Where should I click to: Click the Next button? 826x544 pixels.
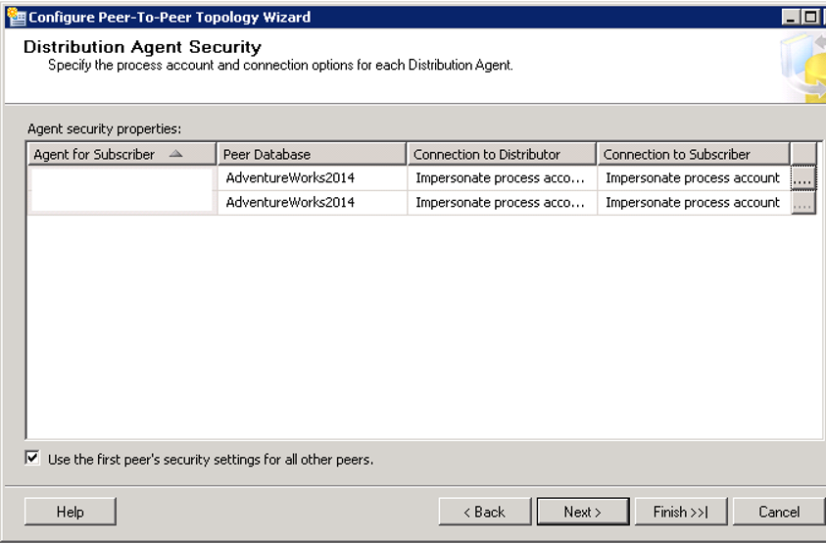pos(583,512)
